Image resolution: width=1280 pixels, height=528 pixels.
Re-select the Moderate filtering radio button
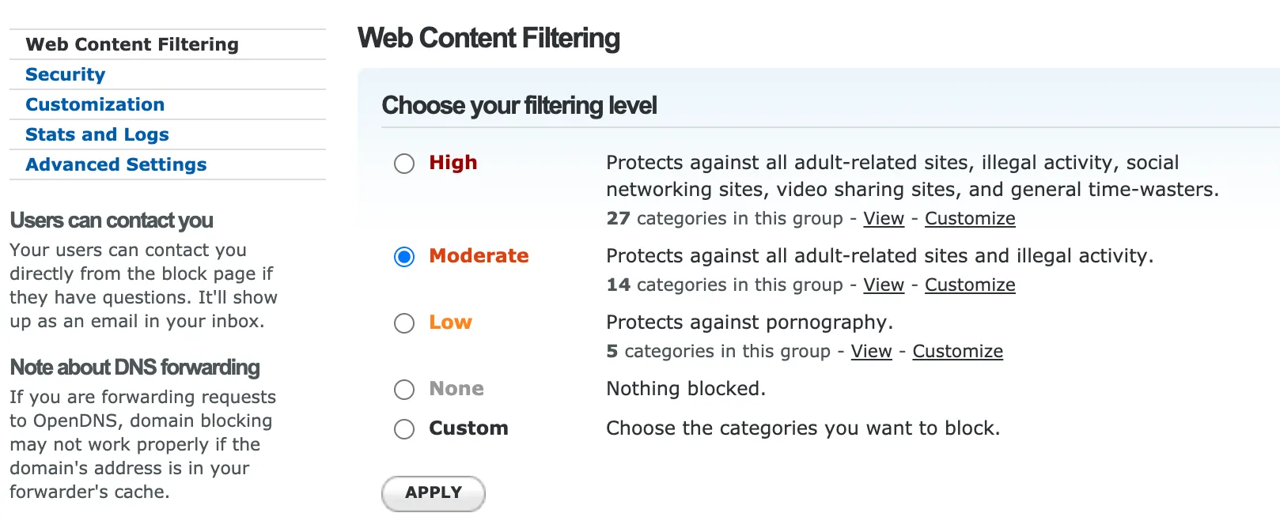tap(404, 257)
